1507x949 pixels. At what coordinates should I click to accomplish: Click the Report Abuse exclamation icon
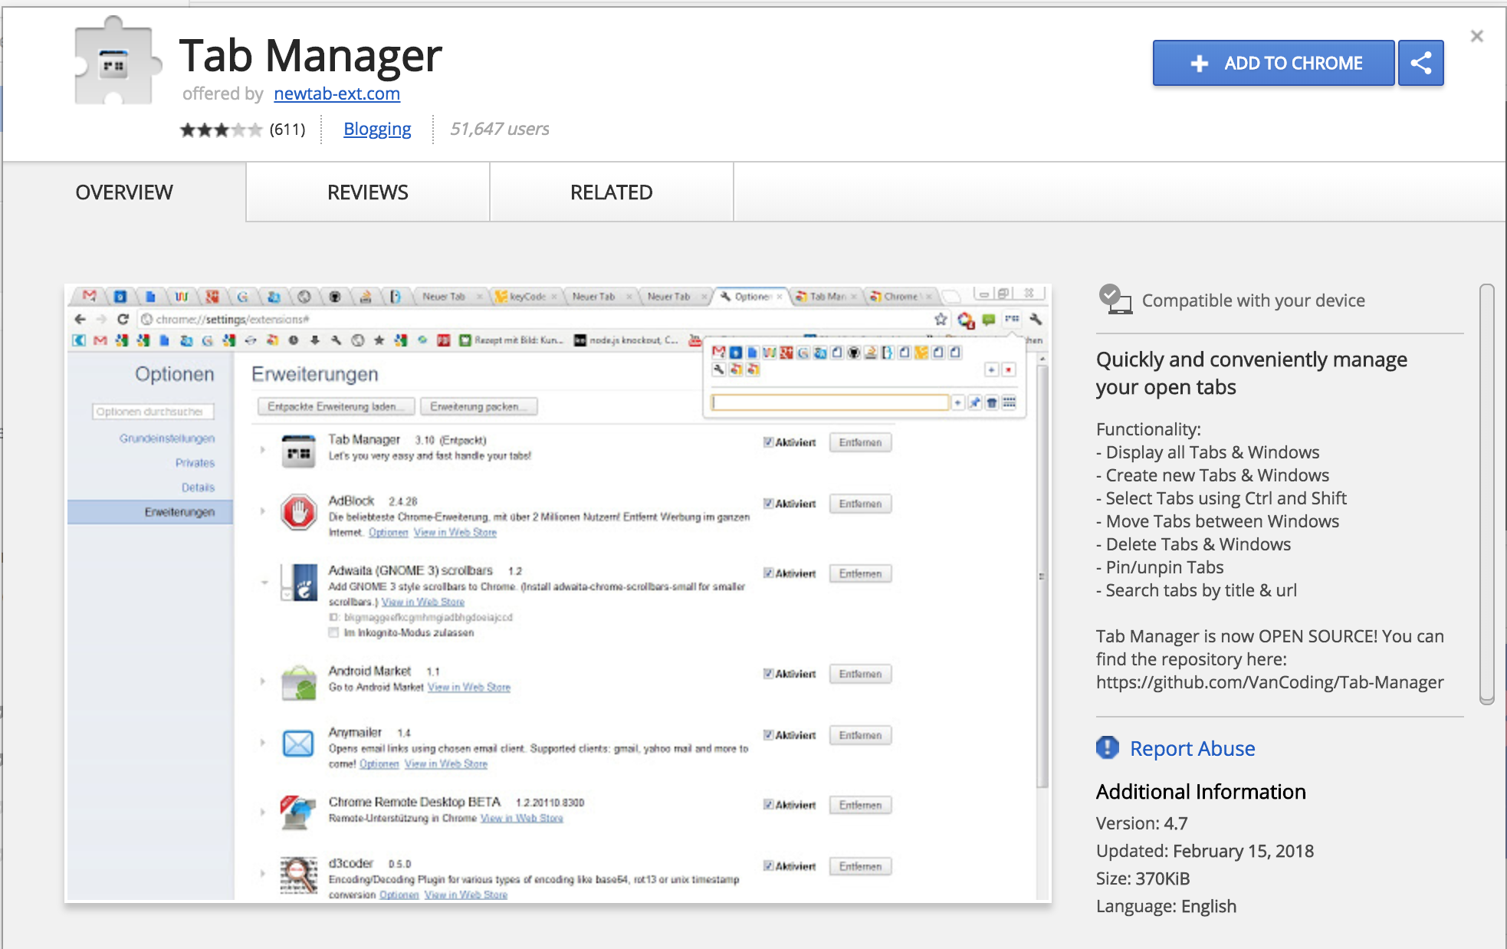[x=1107, y=747]
